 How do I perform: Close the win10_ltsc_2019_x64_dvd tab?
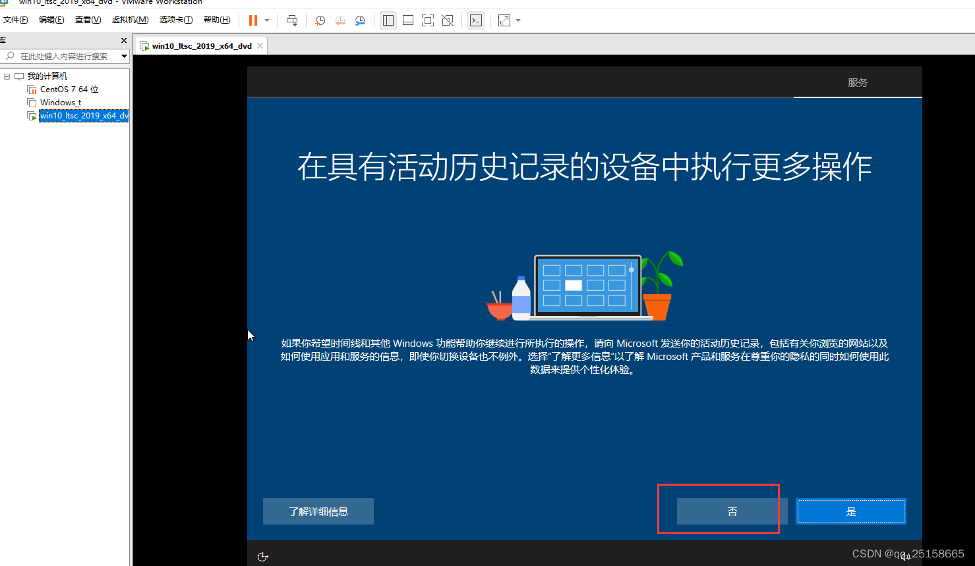point(260,46)
